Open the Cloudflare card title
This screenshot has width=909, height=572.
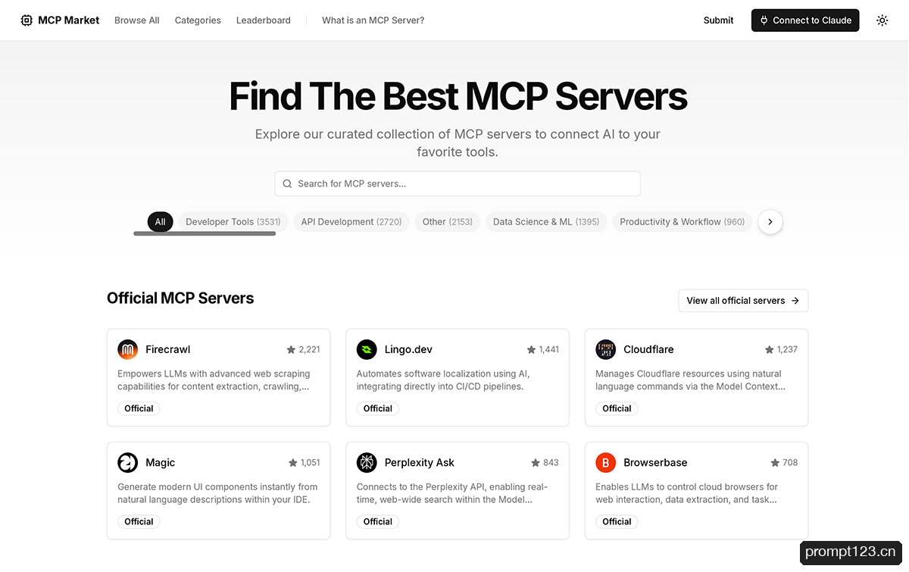[x=648, y=349]
